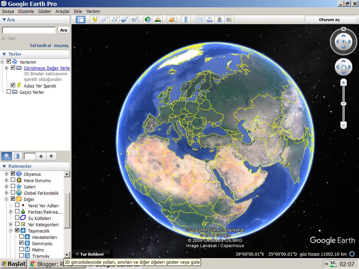Viewport: 359px width, 269px height.
Task: Uncheck the Okyanus layer checkbox
Action: (x=13, y=174)
